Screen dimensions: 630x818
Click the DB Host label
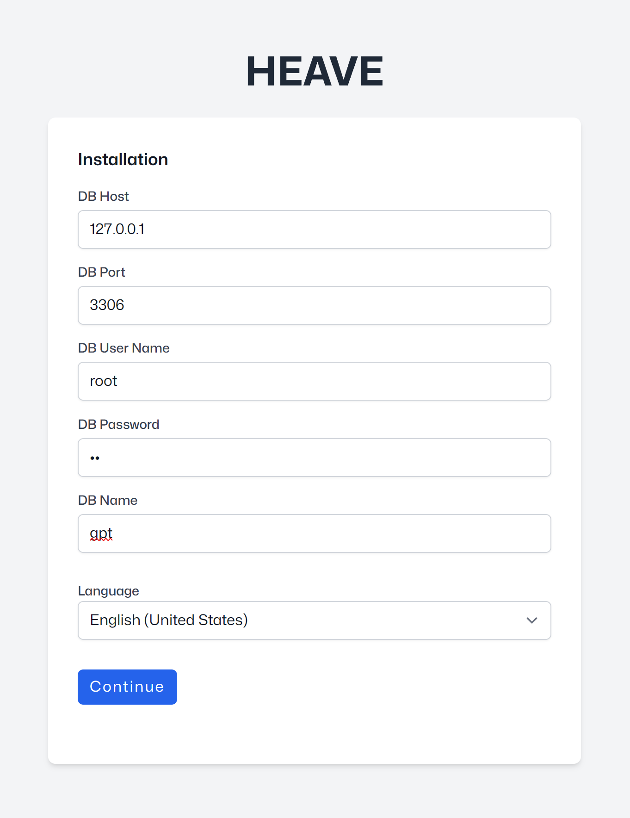pyautogui.click(x=103, y=196)
